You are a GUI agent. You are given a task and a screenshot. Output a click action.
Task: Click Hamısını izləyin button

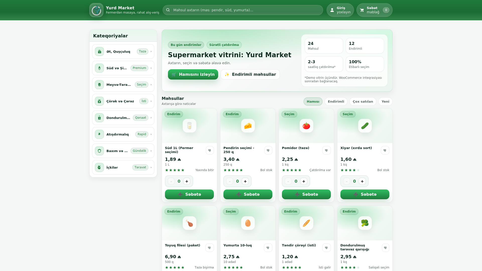coord(193,74)
